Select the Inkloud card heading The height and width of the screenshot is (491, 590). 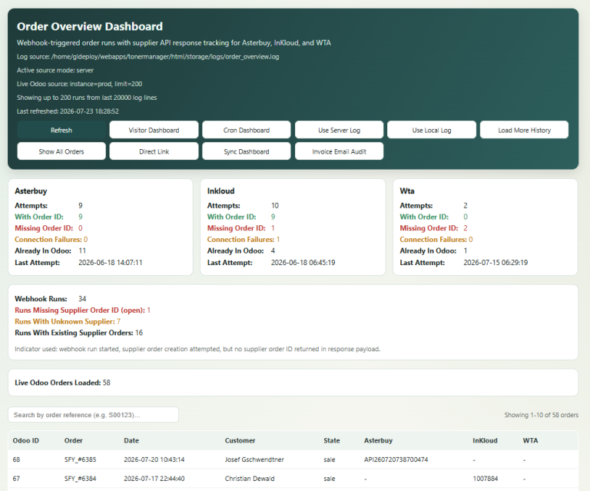pos(221,191)
